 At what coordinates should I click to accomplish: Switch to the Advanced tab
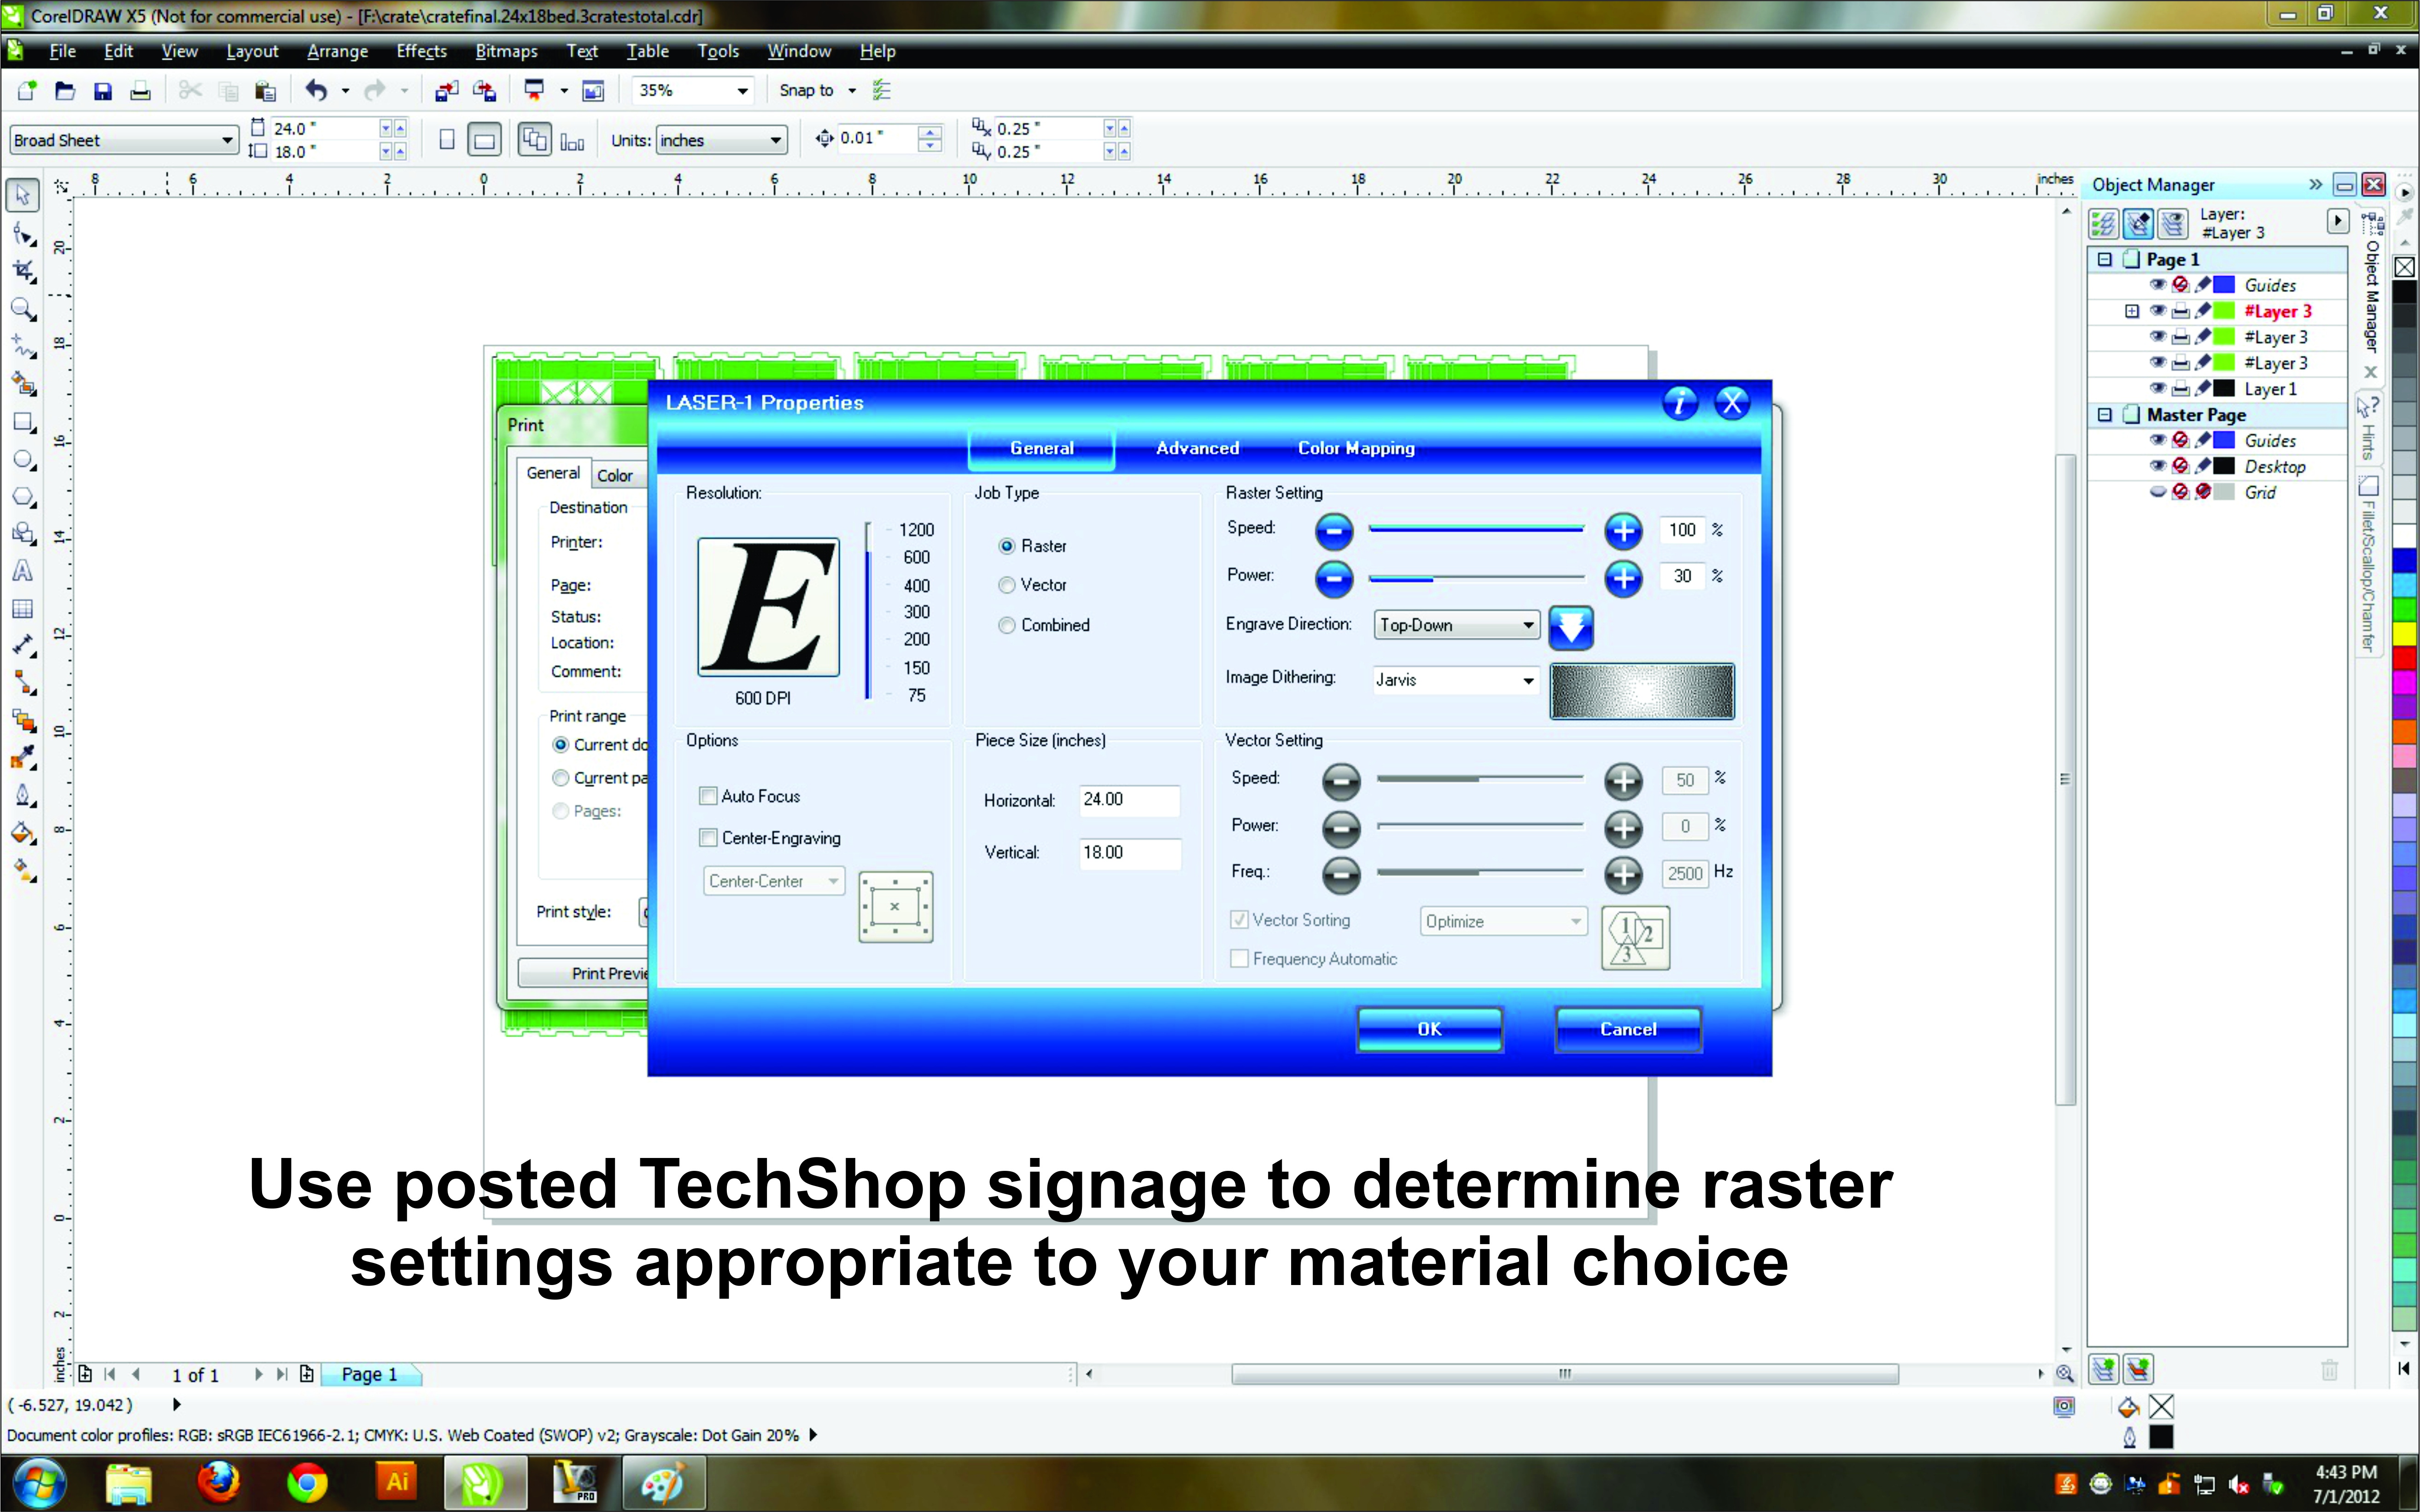1198,449
